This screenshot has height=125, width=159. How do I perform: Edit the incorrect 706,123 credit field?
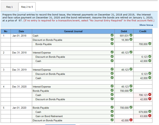tap(143, 95)
